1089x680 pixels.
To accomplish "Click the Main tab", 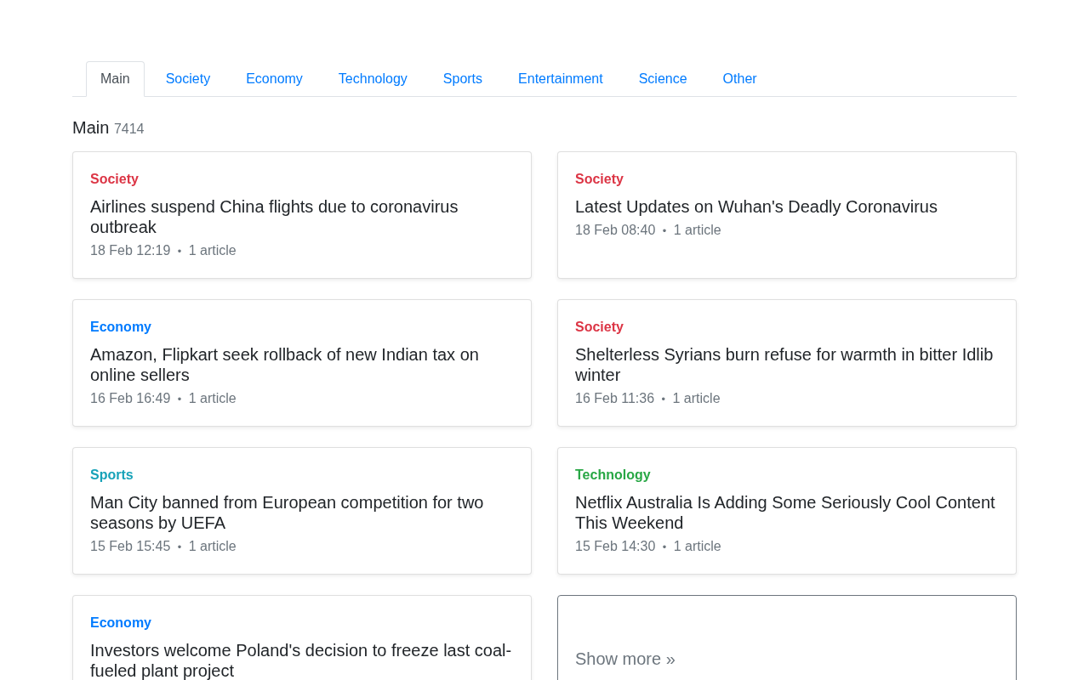I will tap(115, 79).
